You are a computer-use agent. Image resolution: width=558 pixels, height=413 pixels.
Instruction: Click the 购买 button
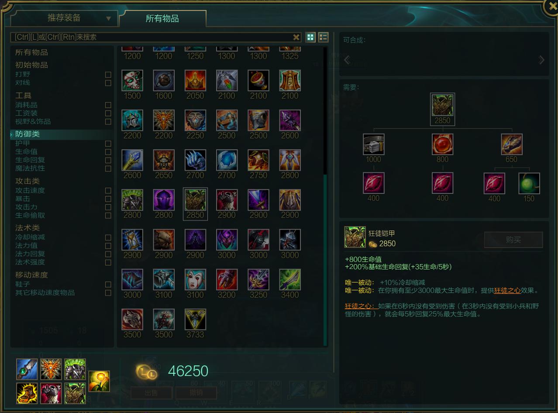513,240
